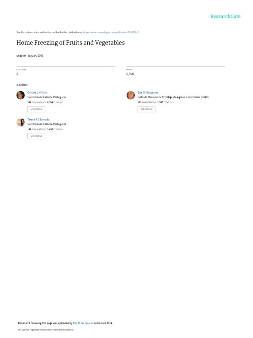The image size is (253, 338).
Task: Open Teresa R S Brandão's name link
Action: click(x=38, y=119)
